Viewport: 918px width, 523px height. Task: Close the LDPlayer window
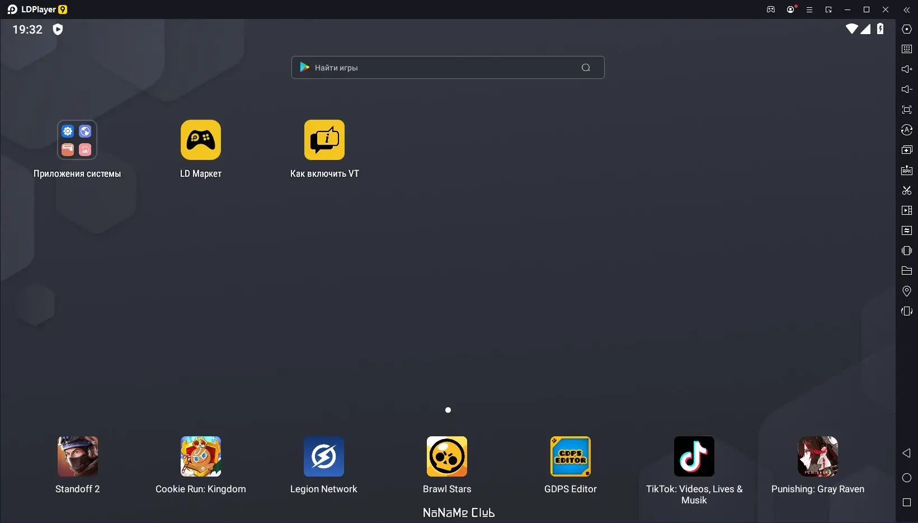pos(886,10)
